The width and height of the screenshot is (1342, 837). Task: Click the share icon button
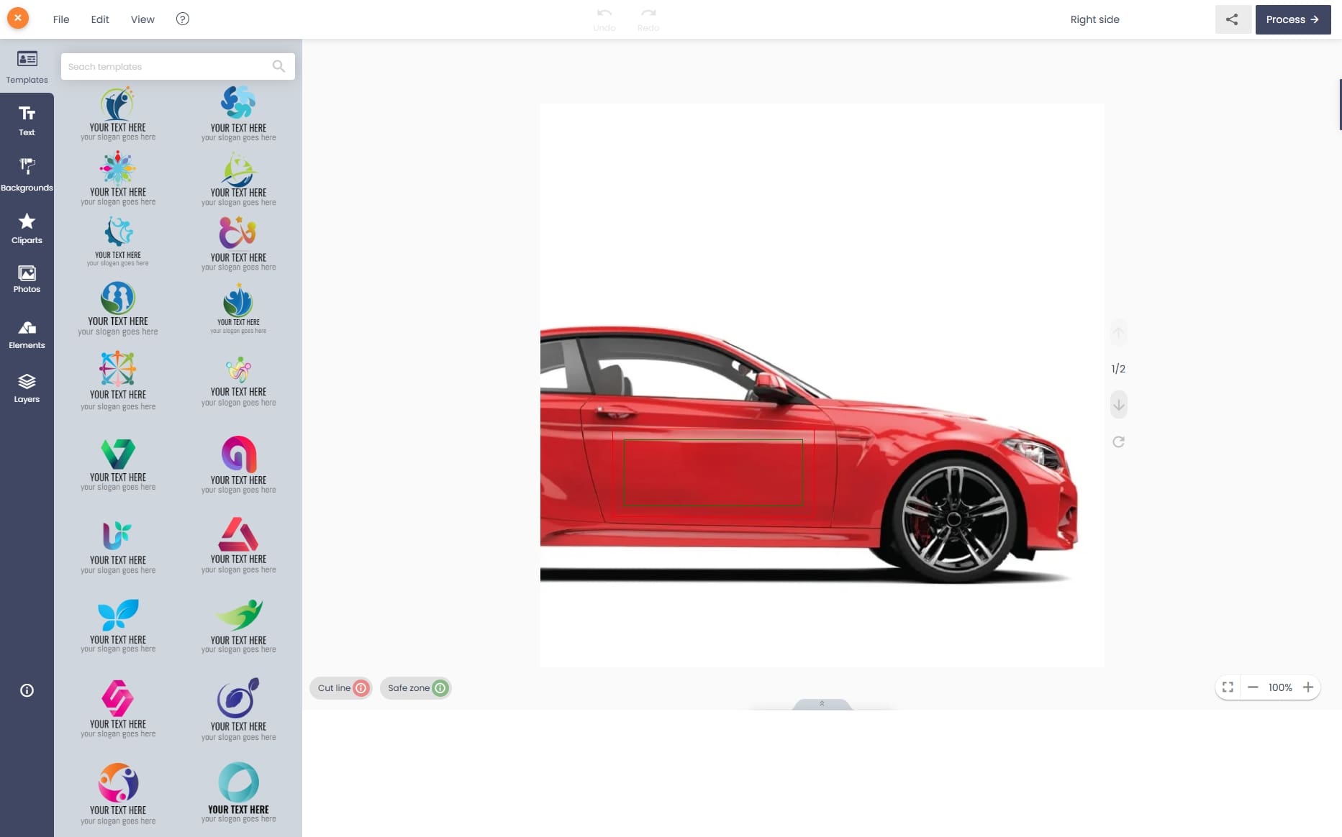click(1232, 19)
